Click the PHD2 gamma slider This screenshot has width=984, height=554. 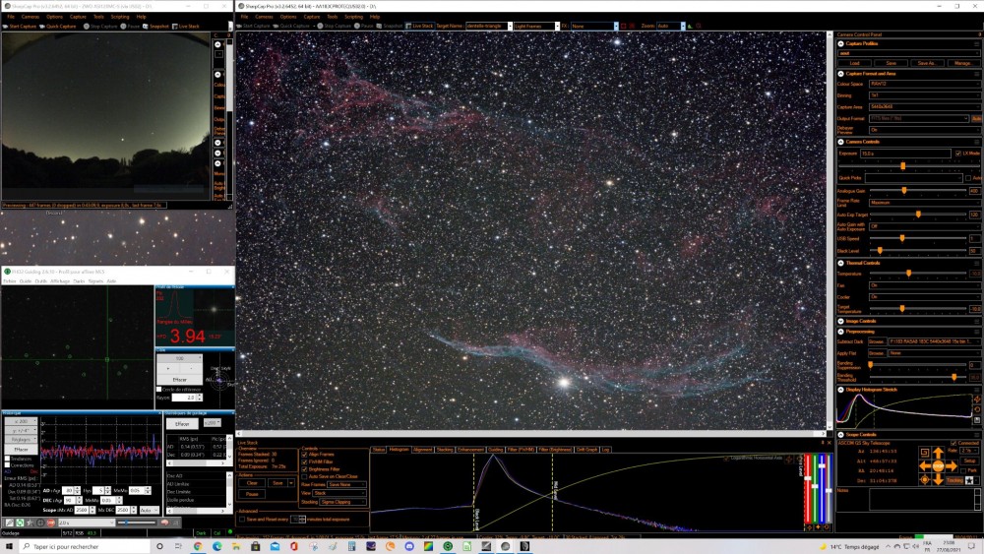click(x=137, y=523)
